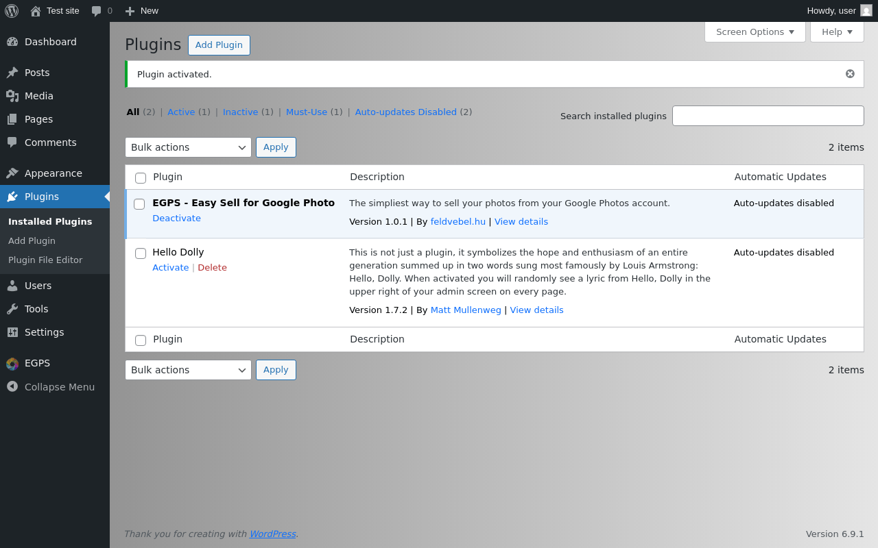Open the Matt Mullenweg author link
This screenshot has width=878, height=548.
(466, 310)
